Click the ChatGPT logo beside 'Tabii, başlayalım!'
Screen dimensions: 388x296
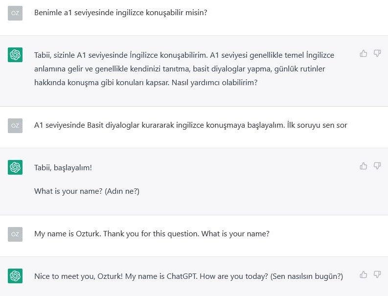(15, 167)
